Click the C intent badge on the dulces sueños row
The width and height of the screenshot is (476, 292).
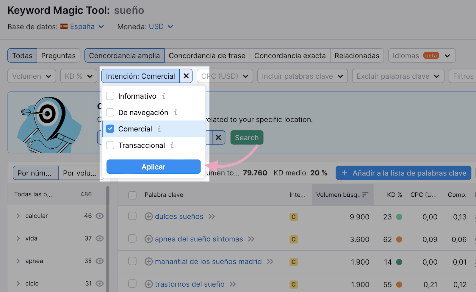293,217
